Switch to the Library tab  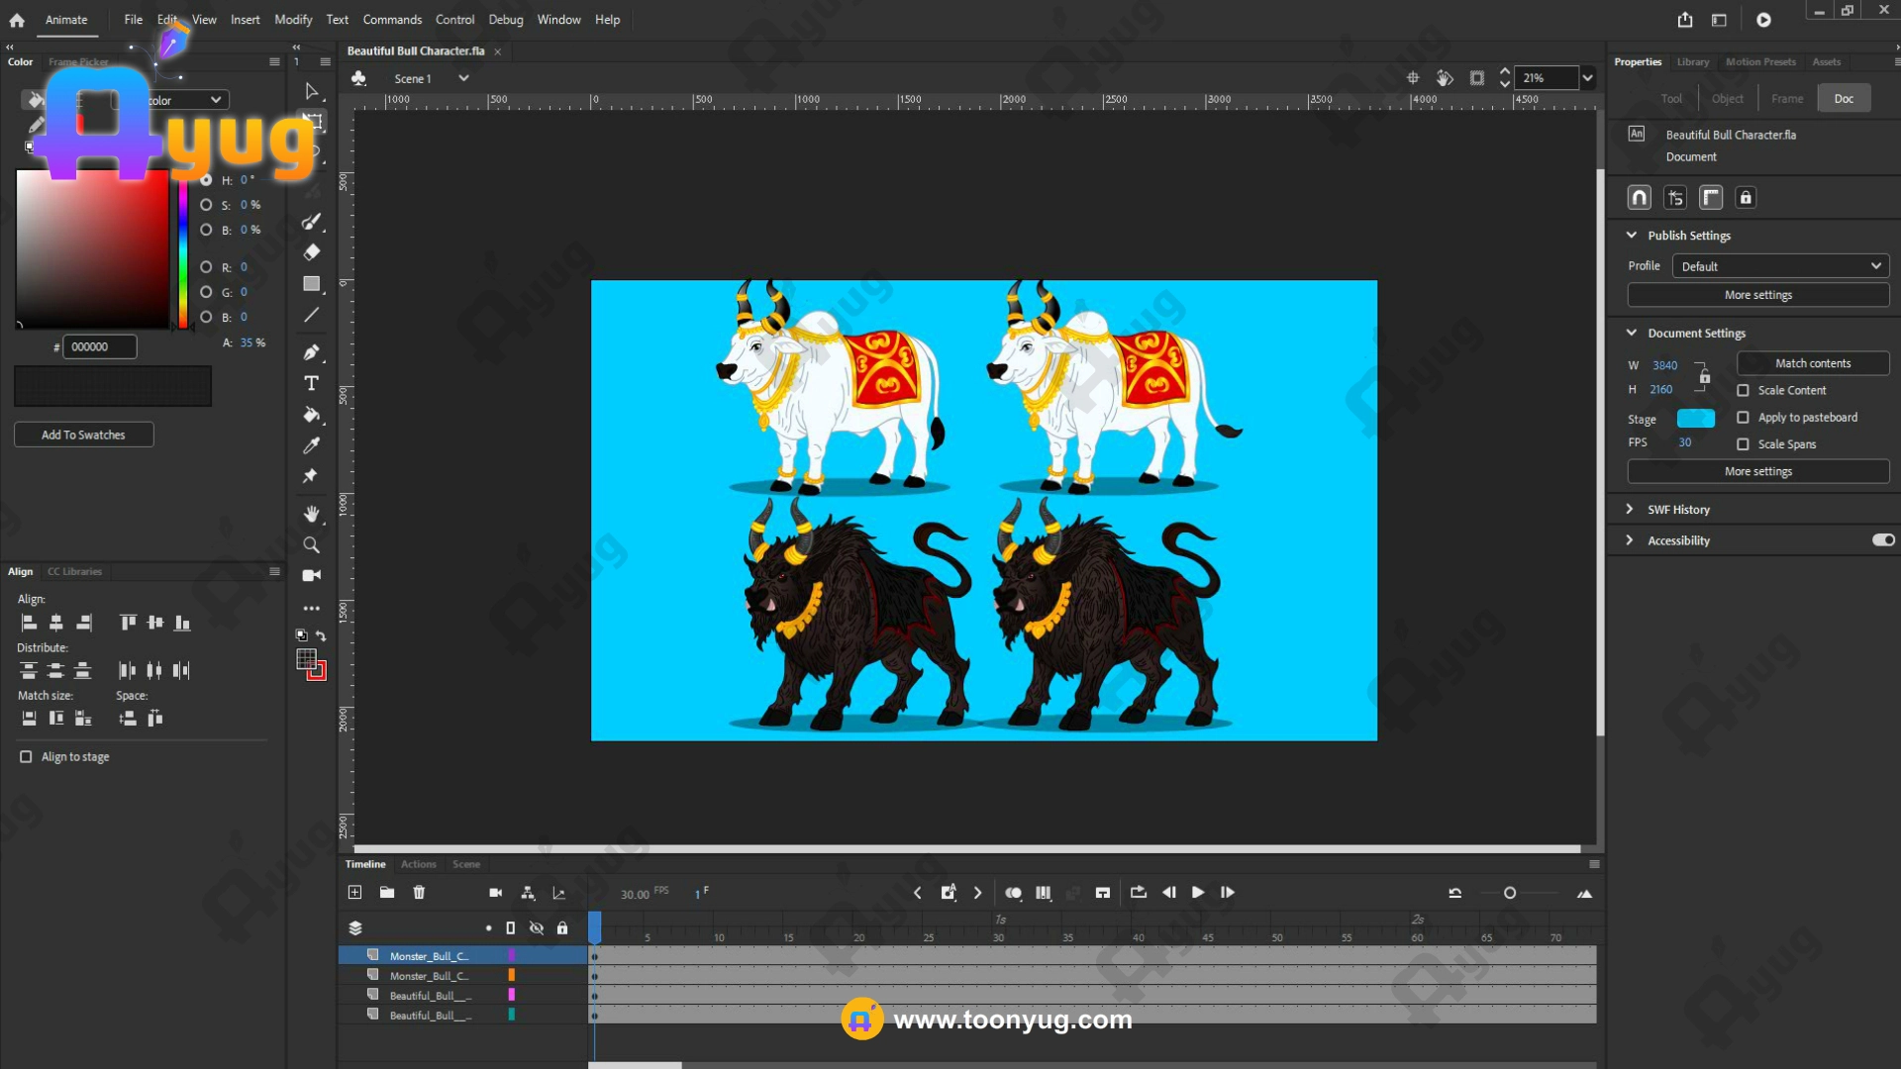(x=1692, y=61)
